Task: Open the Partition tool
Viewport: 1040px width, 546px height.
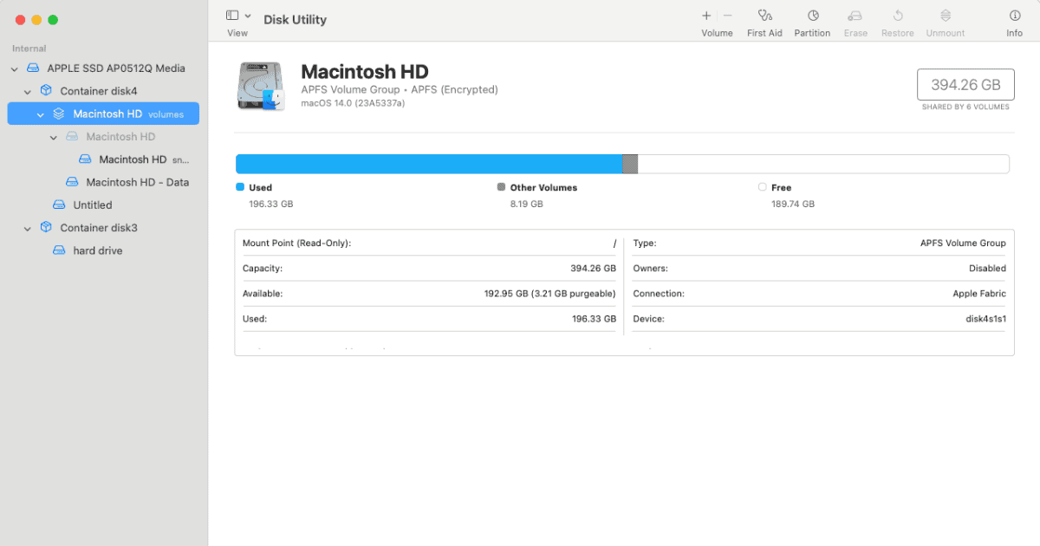Action: tap(813, 16)
